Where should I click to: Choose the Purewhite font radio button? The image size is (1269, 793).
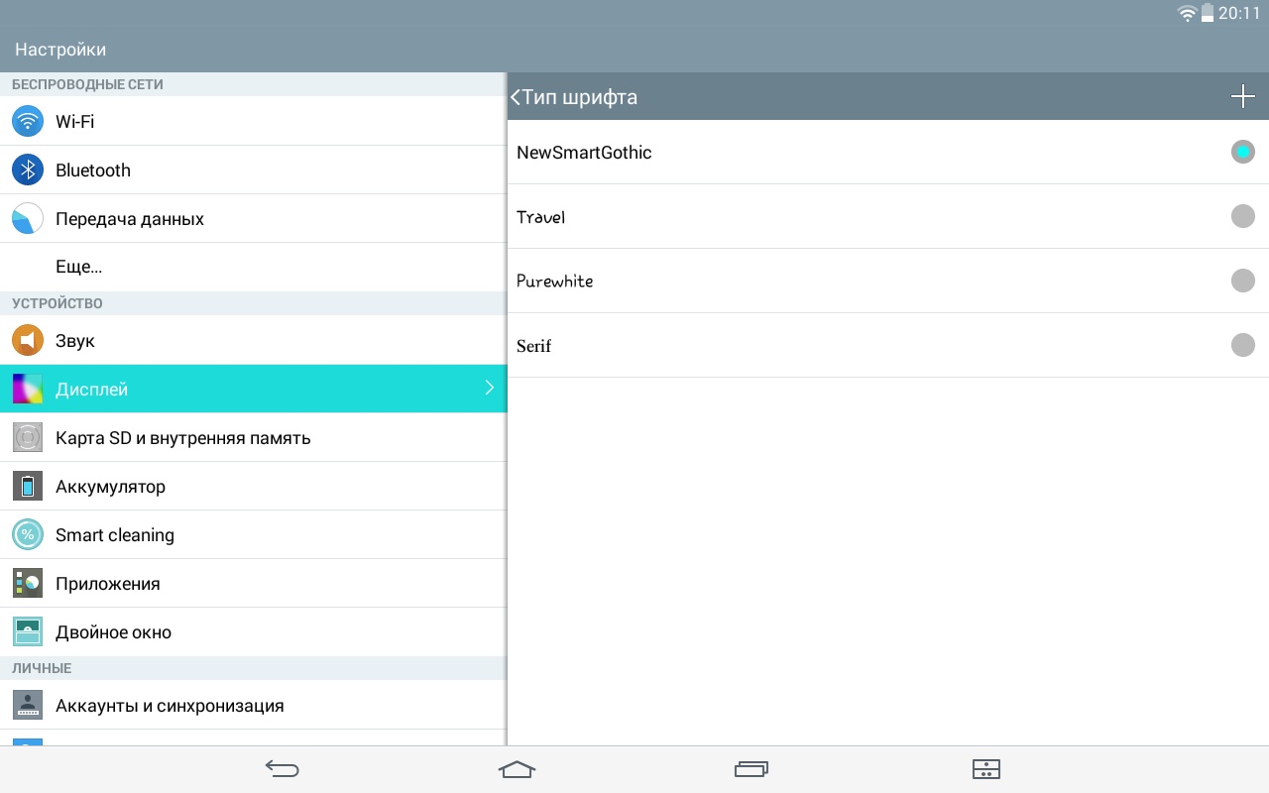[1242, 282]
